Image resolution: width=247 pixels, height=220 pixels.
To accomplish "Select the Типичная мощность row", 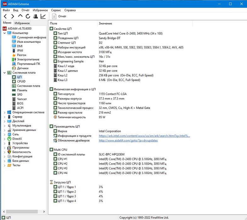I will coord(79,117).
